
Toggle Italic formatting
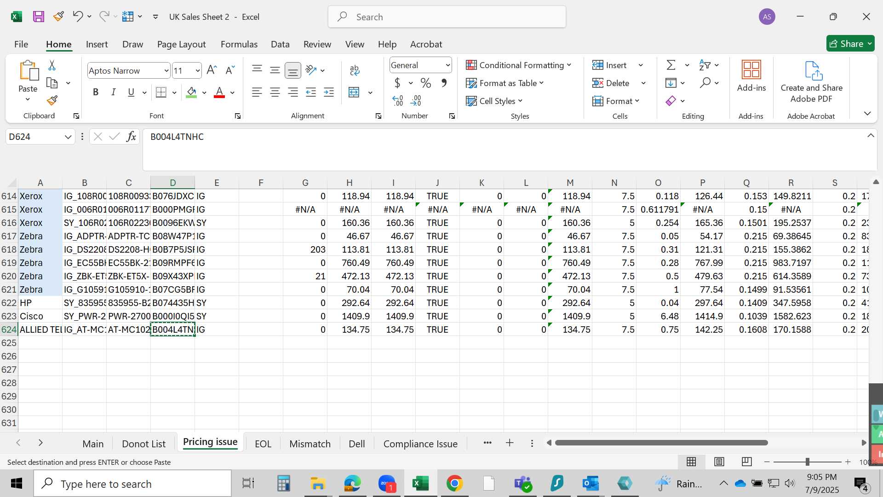click(x=113, y=92)
